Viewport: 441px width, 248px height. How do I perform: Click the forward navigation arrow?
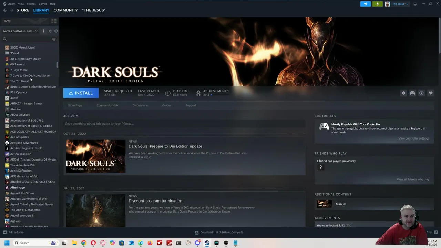point(12,10)
